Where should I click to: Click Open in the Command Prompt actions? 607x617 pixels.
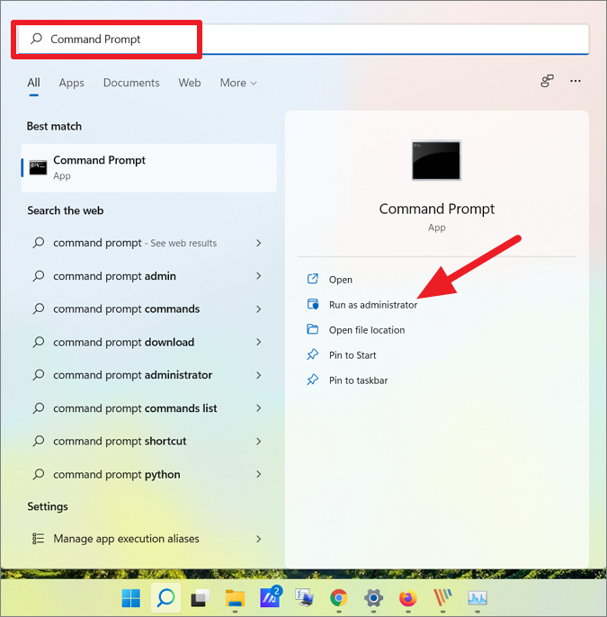(341, 280)
